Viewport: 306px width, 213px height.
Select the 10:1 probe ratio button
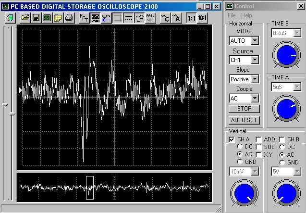click(203, 18)
